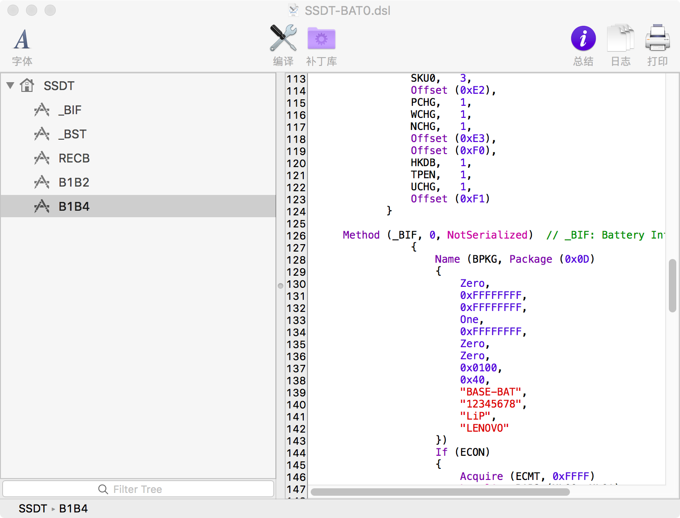Click the SSDT-BAT0.dsl title file icon

tap(294, 10)
